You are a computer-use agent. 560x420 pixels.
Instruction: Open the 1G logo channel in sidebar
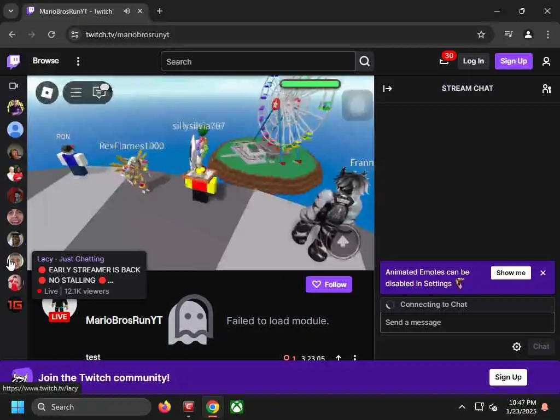coord(15,305)
